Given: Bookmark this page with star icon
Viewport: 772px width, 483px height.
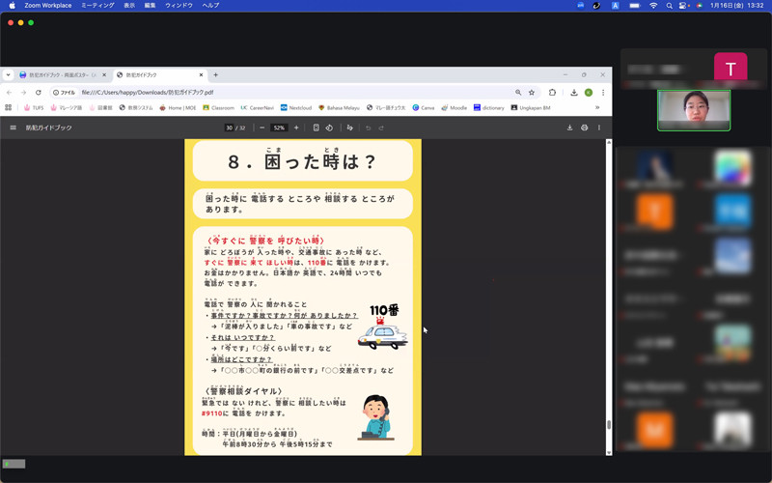Looking at the screenshot, I should click(x=532, y=93).
